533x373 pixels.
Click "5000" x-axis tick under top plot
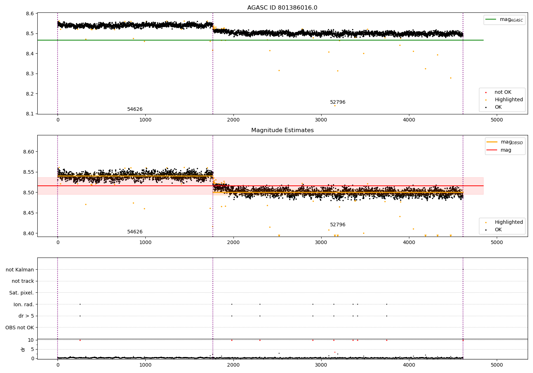[497, 120]
